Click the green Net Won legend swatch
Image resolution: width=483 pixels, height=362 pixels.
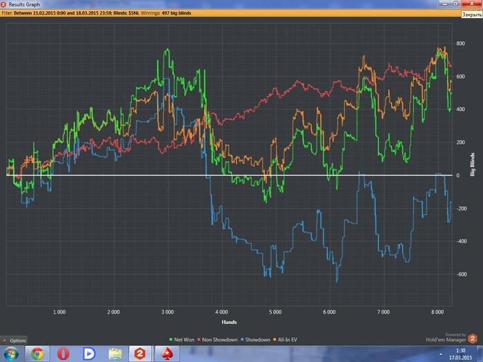click(171, 340)
